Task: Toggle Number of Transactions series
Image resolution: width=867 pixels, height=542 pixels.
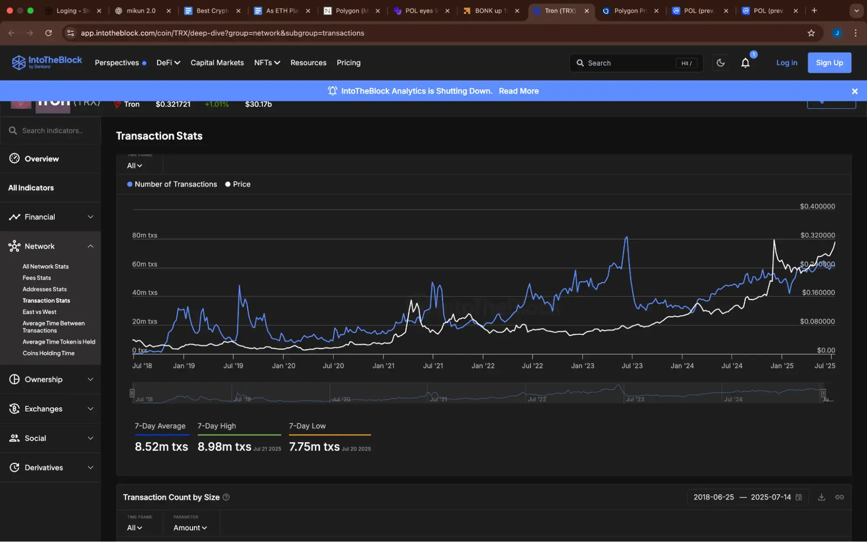Action: coord(172,184)
